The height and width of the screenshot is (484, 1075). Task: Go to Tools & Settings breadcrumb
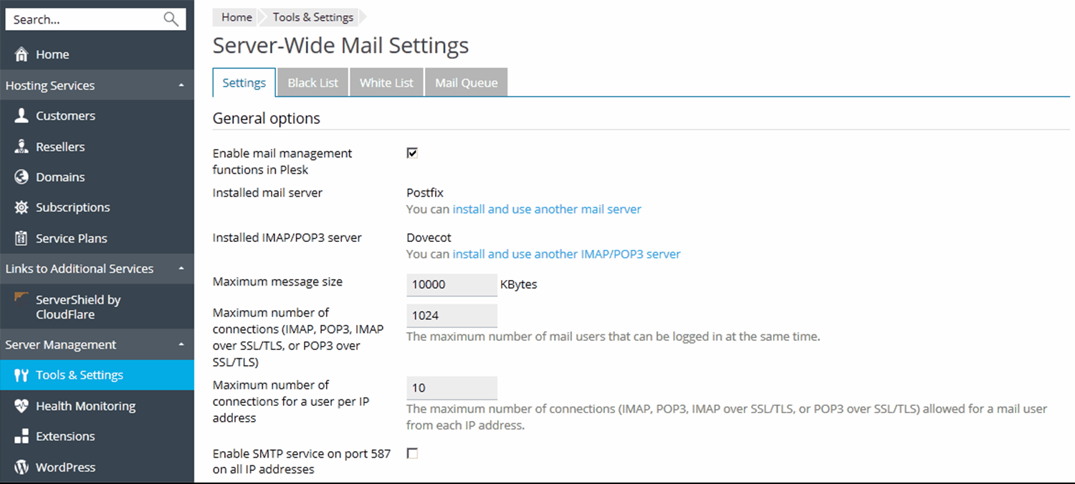click(x=313, y=17)
